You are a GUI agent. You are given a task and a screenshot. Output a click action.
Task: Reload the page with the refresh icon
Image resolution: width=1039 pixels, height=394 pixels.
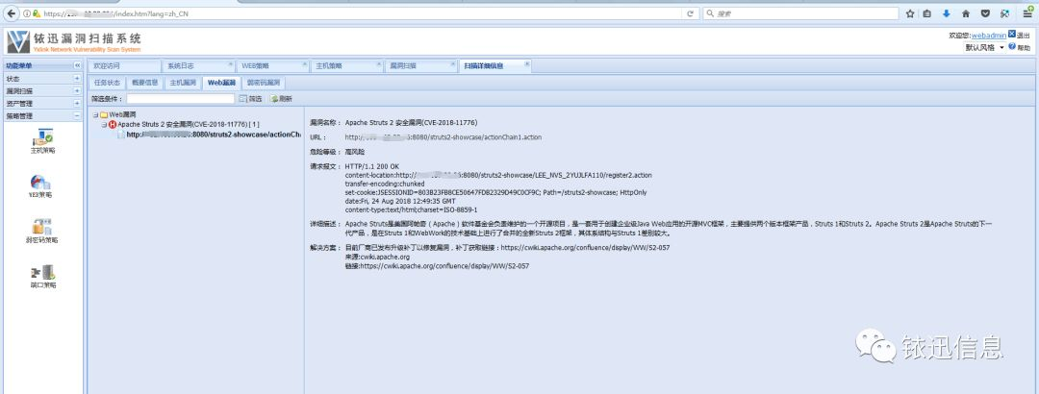(691, 13)
